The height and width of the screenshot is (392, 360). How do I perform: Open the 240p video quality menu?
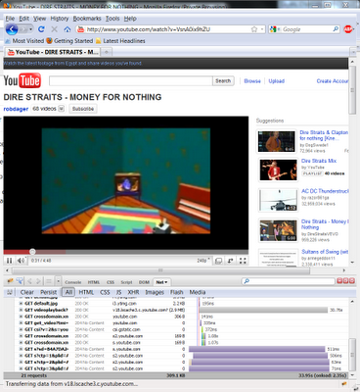pyautogui.click(x=202, y=261)
